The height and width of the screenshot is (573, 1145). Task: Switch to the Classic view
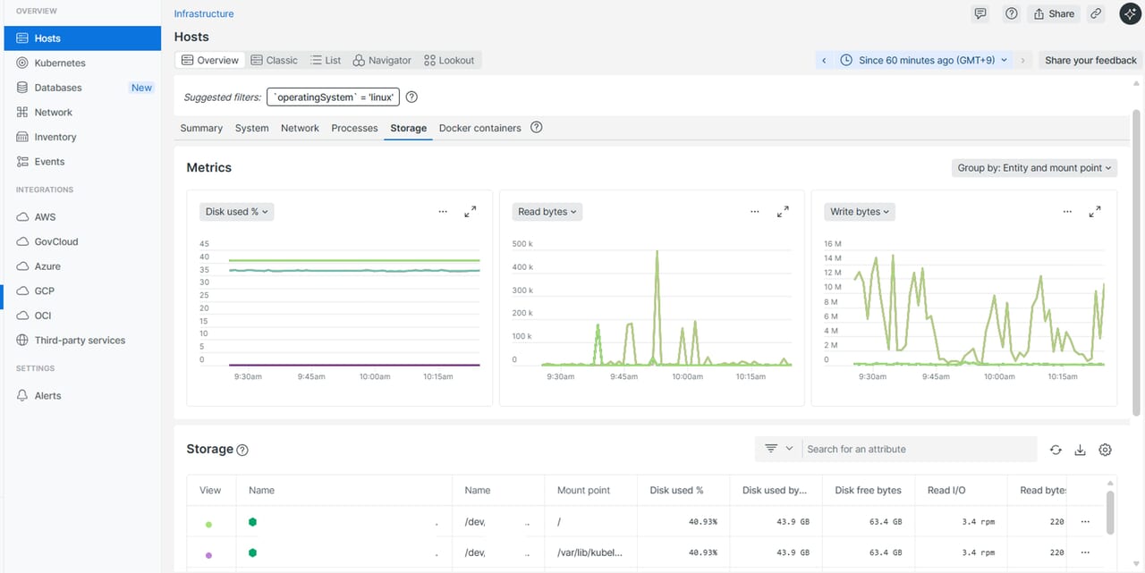point(274,60)
